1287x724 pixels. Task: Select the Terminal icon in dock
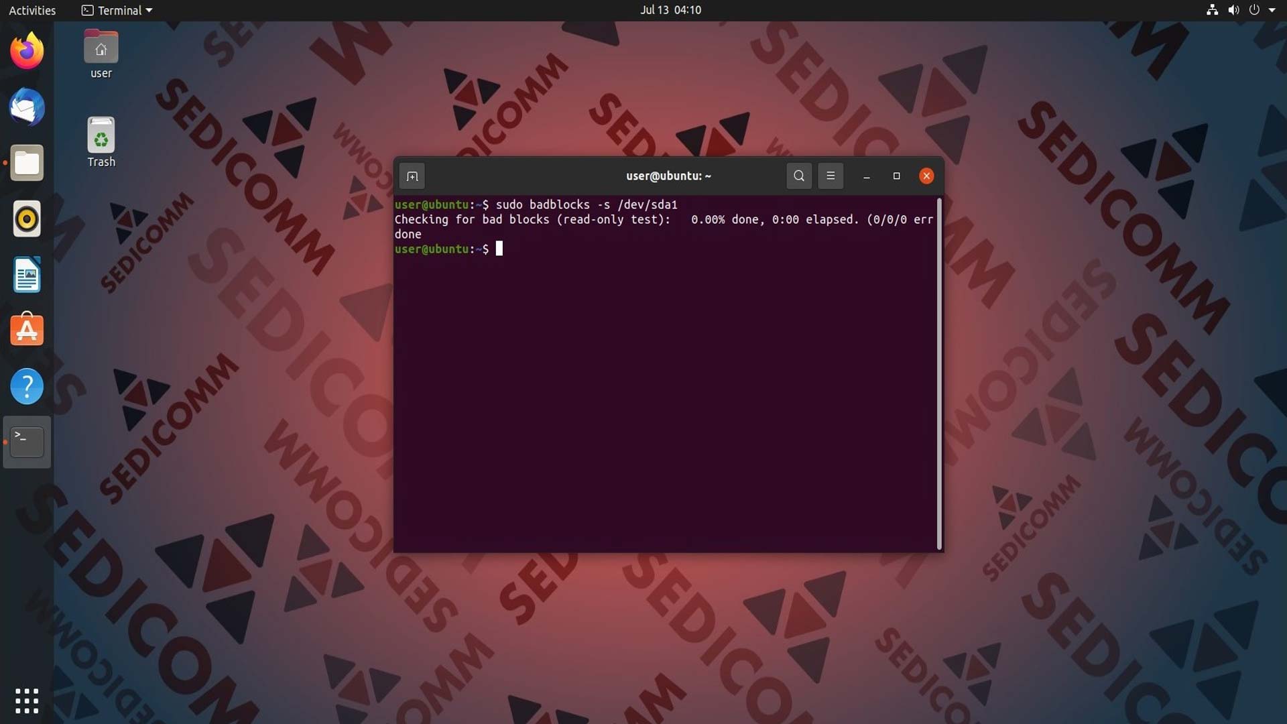[x=27, y=442]
